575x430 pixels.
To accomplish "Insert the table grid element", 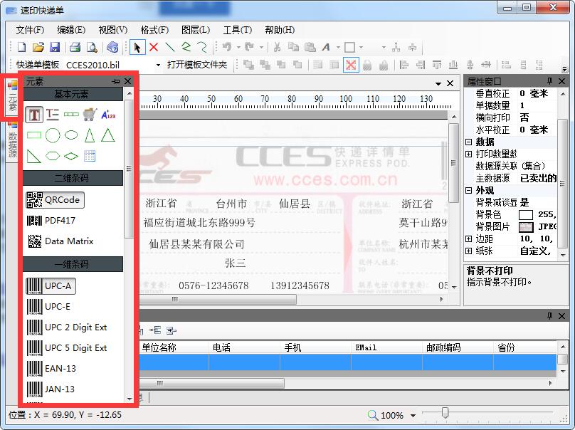I will (x=90, y=156).
